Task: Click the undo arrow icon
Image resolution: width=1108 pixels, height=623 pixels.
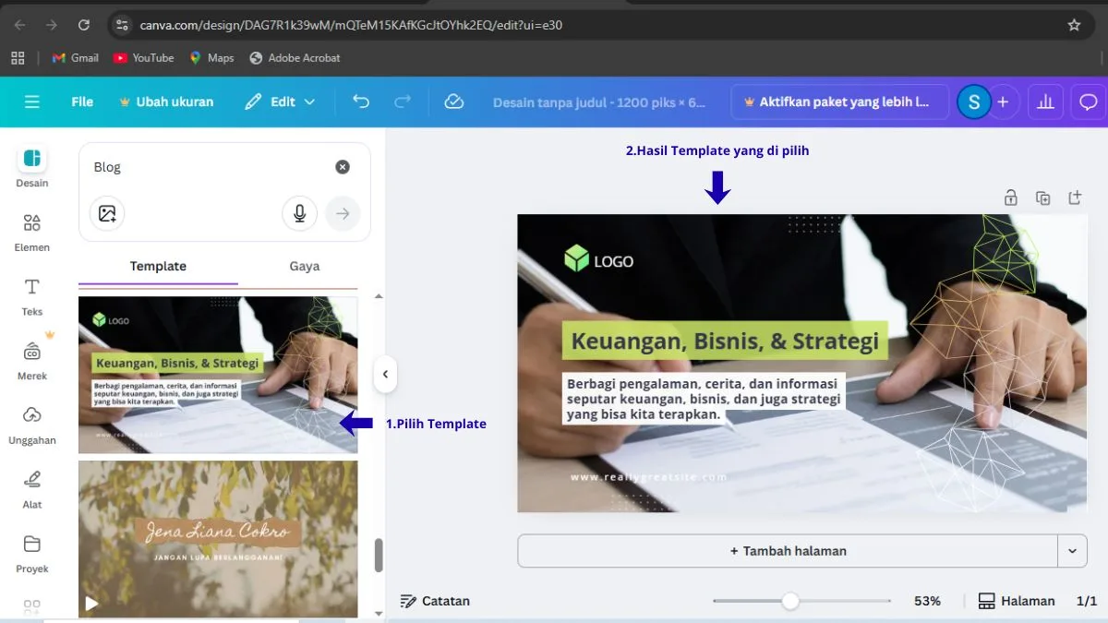Action: pos(361,102)
